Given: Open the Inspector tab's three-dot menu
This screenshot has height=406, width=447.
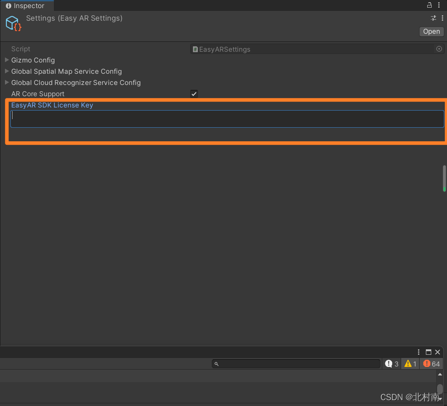Looking at the screenshot, I should click(x=439, y=5).
